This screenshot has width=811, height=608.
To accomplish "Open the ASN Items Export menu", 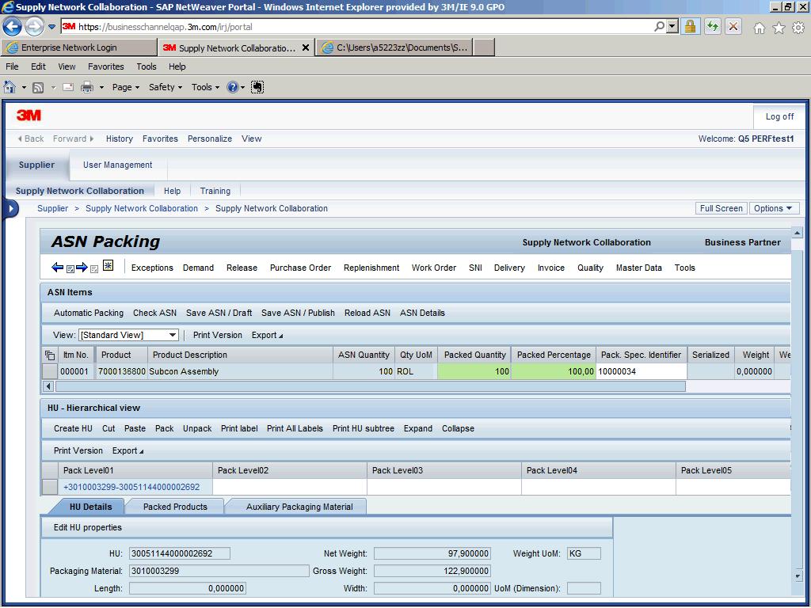I will tap(267, 335).
